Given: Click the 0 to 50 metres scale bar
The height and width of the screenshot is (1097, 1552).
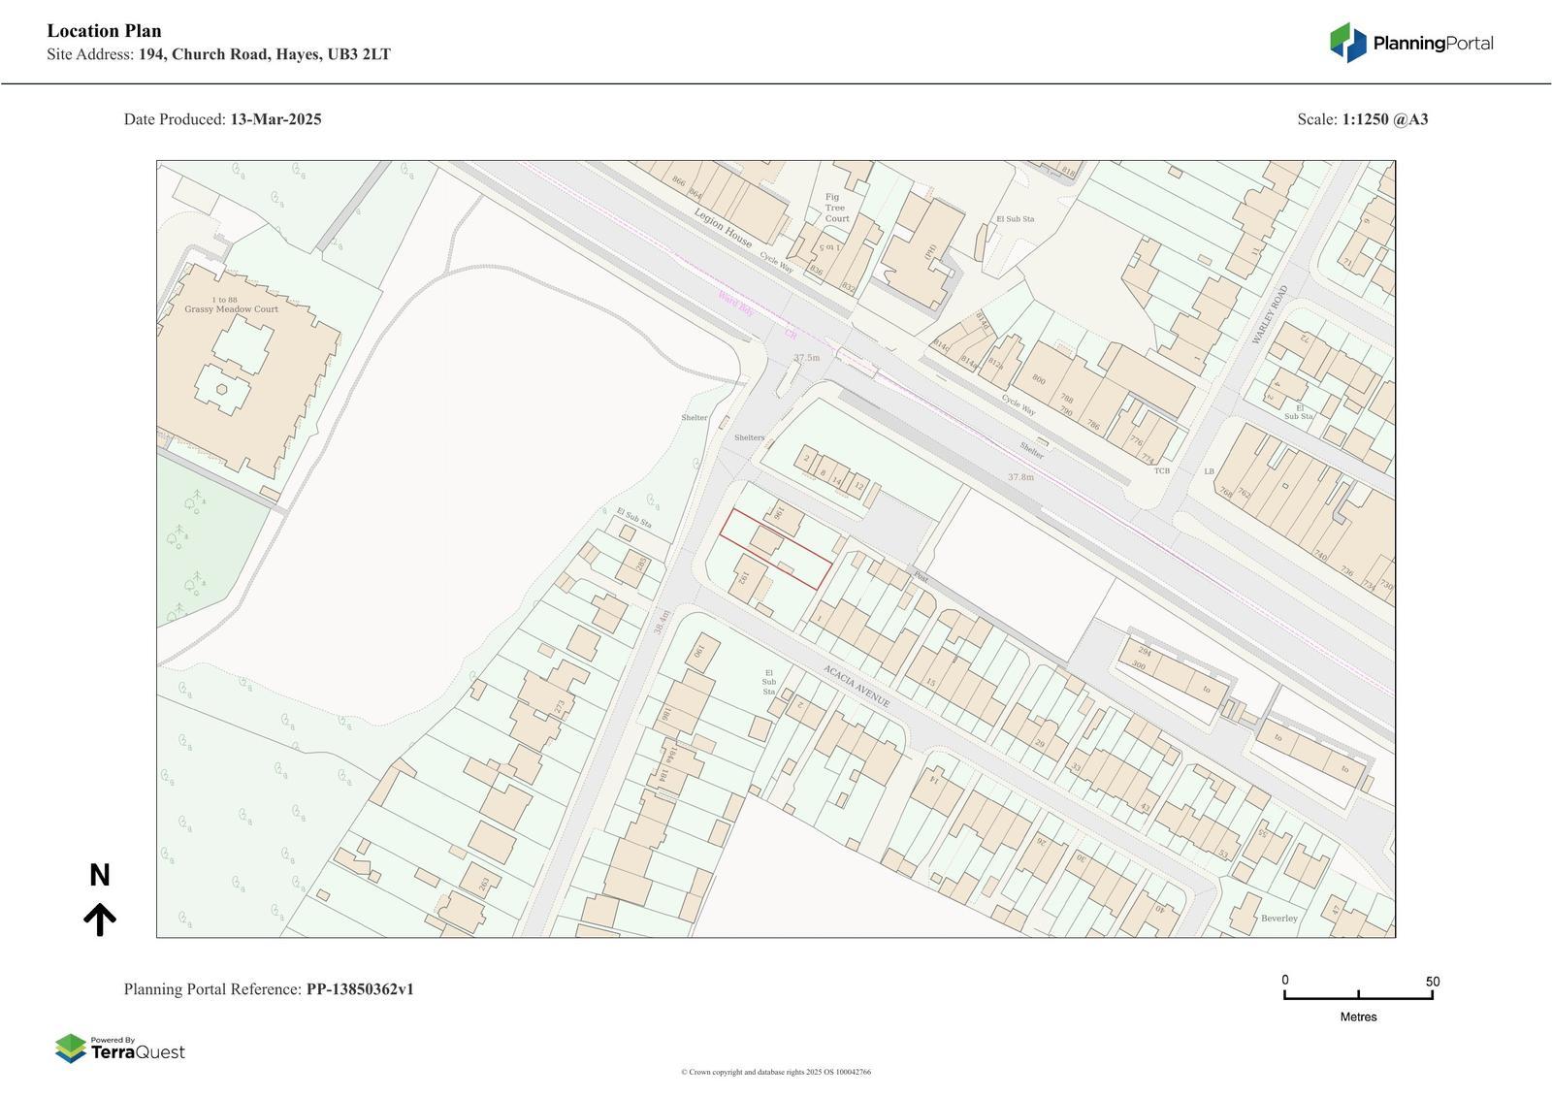Looking at the screenshot, I should click(1358, 995).
